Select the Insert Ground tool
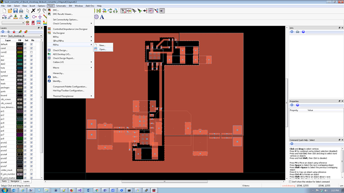Screen dimensions: 344x193 tap(40, 17)
